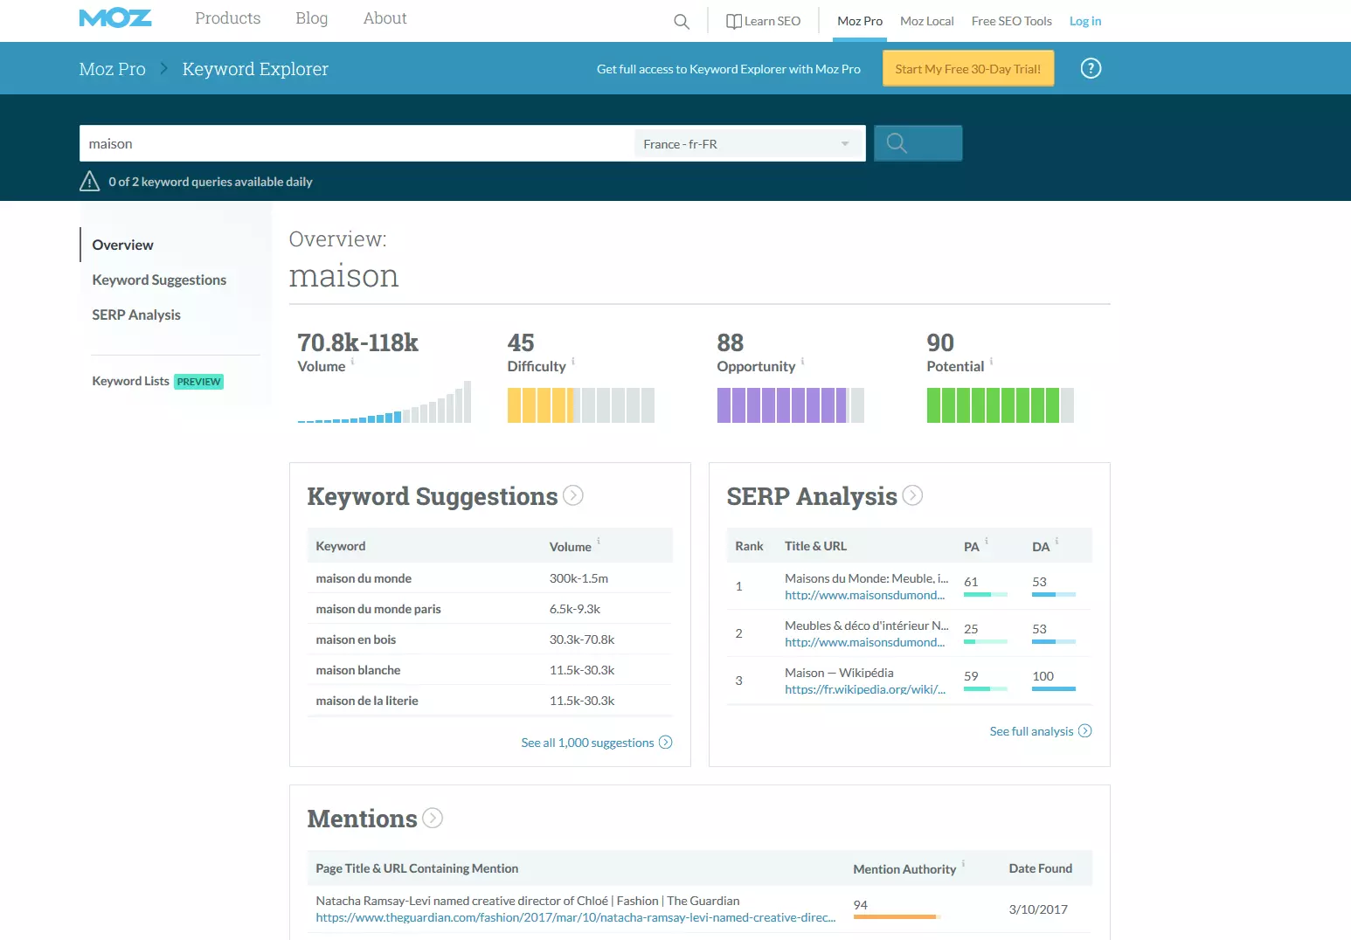Click DA column info icon
The width and height of the screenshot is (1351, 940).
(1057, 541)
